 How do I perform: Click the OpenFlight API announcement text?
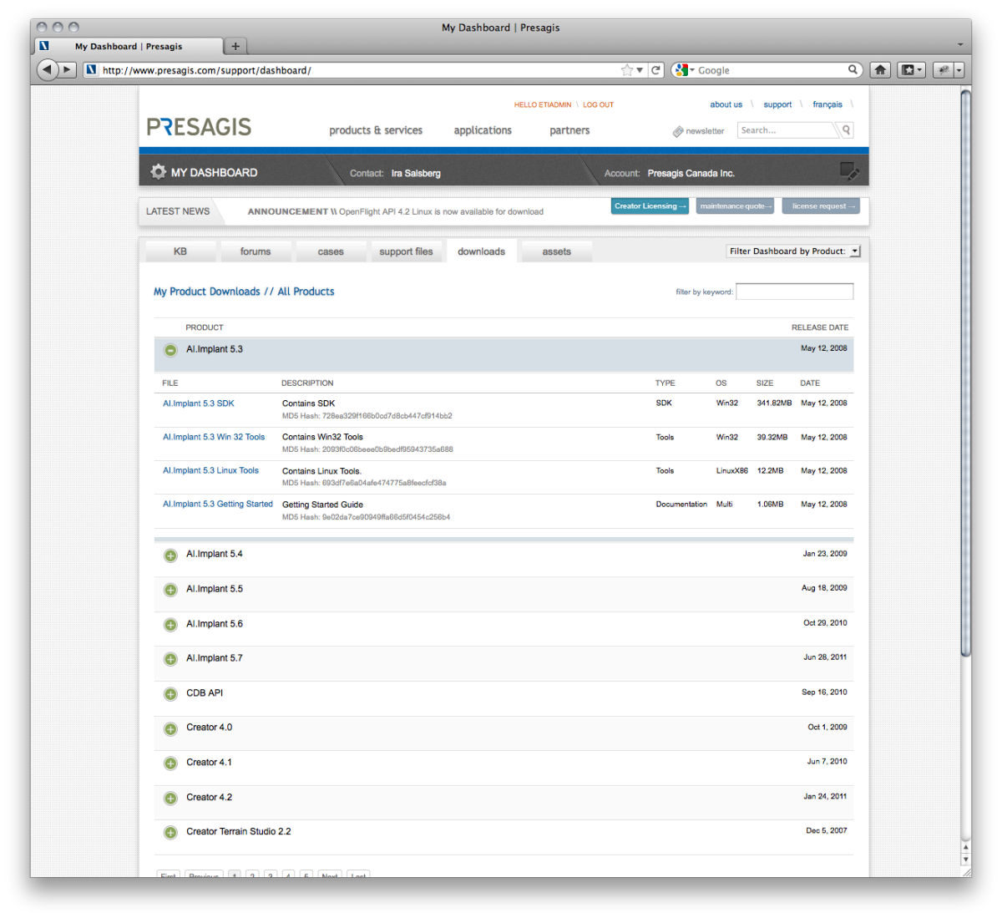click(x=441, y=212)
